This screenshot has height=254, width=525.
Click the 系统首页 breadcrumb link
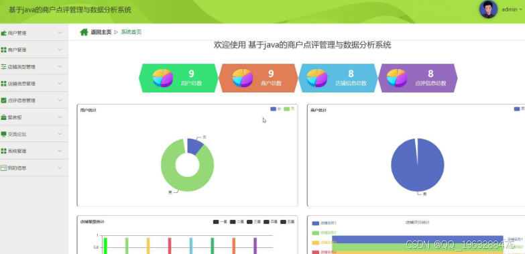(x=131, y=32)
